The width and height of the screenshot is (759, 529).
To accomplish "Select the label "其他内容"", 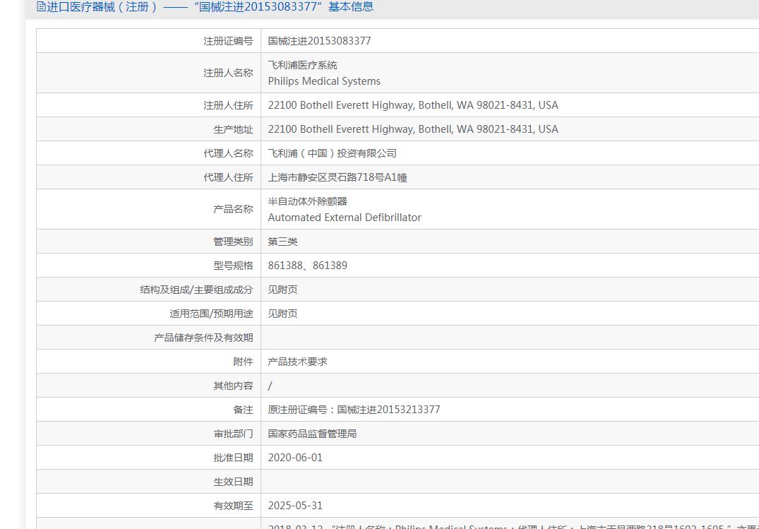I will pyautogui.click(x=233, y=386).
